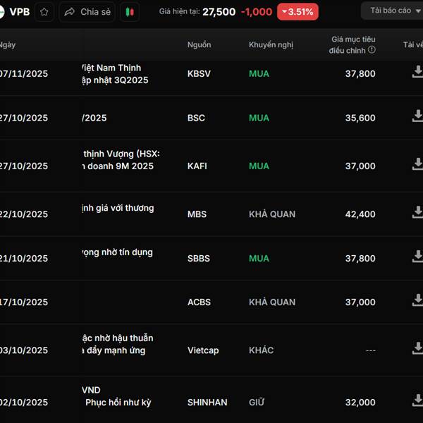Open report title ending 'nhờ tín dụng'
Viewport: 423px width, 423px height.
[117, 252]
